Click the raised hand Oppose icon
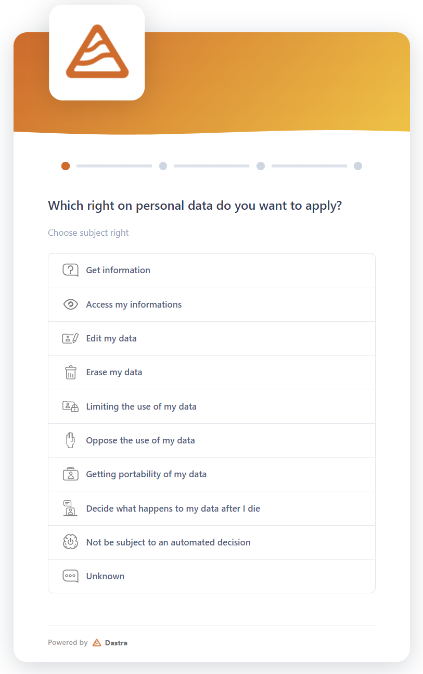This screenshot has width=423, height=674. pos(70,440)
